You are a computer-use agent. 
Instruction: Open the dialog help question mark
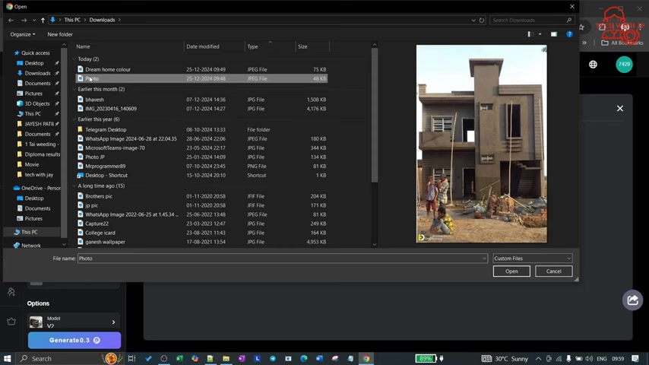tap(569, 34)
